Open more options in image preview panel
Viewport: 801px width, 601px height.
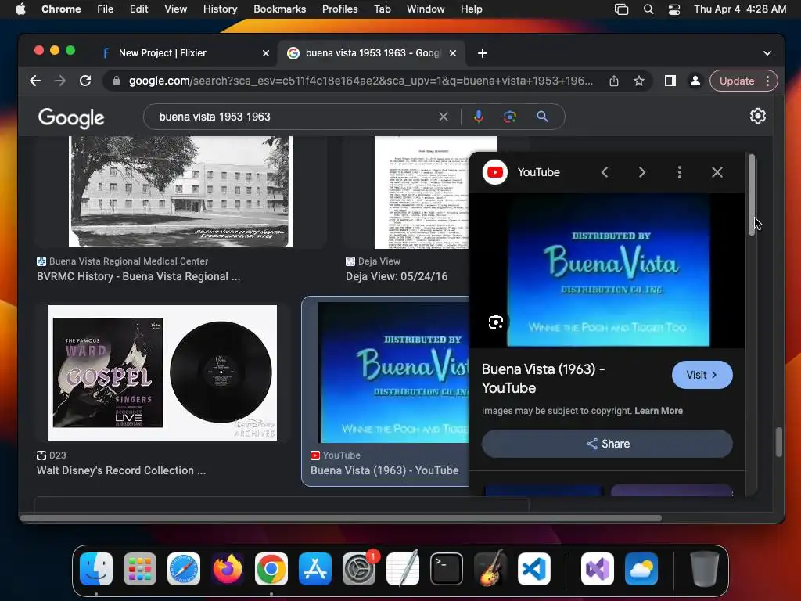click(680, 172)
